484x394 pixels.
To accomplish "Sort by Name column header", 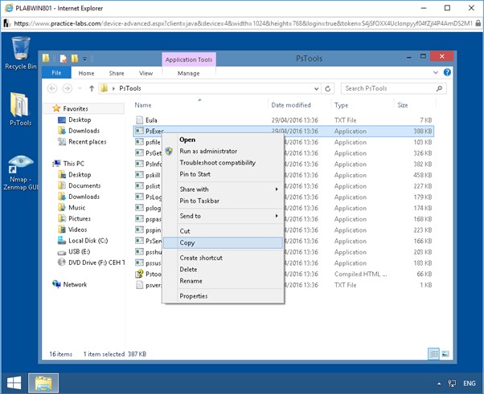I will coord(143,105).
